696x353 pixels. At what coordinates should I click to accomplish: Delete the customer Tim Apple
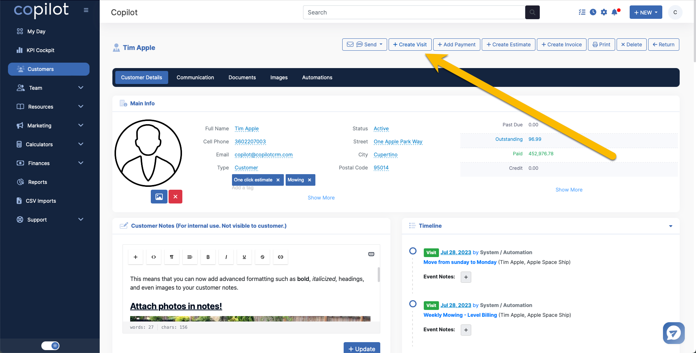631,45
